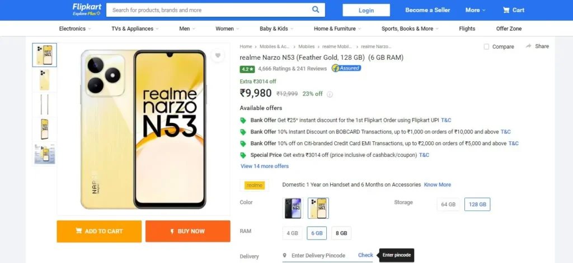Open View 14 more offers link

pos(265,166)
